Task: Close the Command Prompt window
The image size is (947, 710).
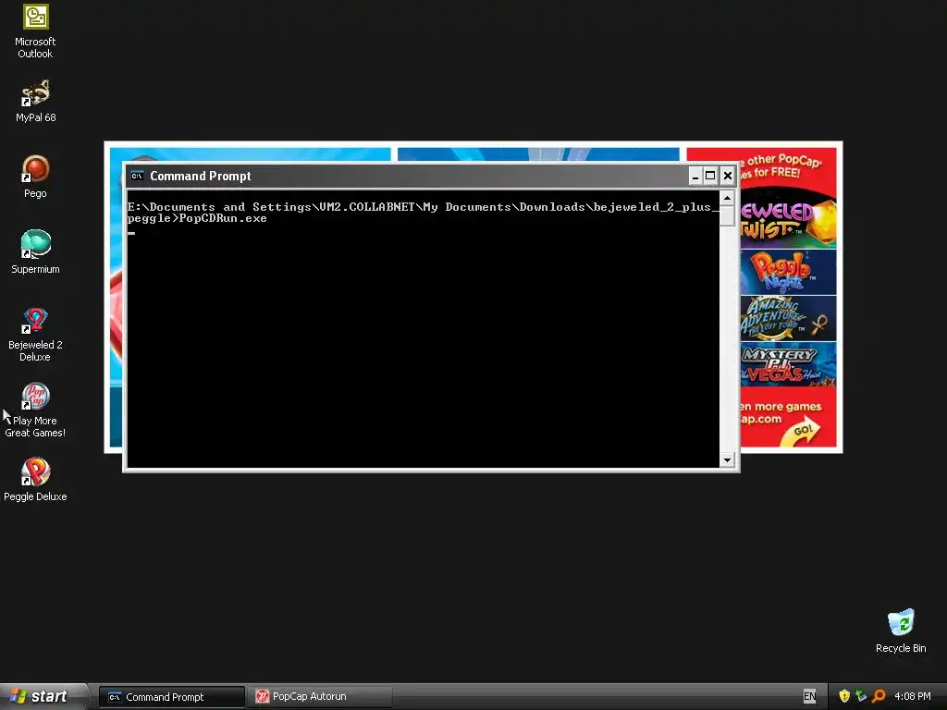Action: (727, 176)
